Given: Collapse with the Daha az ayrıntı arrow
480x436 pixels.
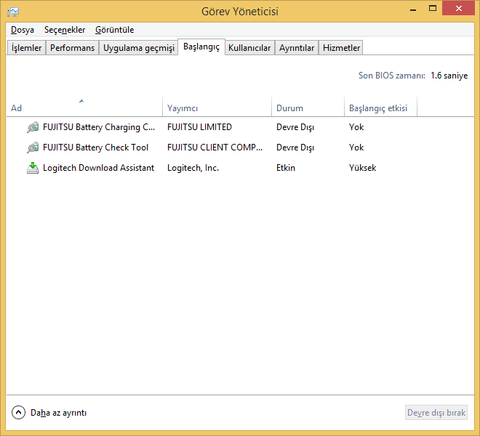Looking at the screenshot, I should (x=18, y=413).
